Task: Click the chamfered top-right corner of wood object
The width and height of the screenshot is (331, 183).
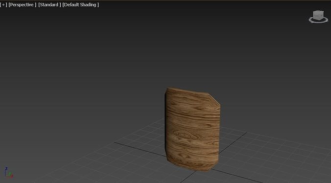Action: (214, 99)
